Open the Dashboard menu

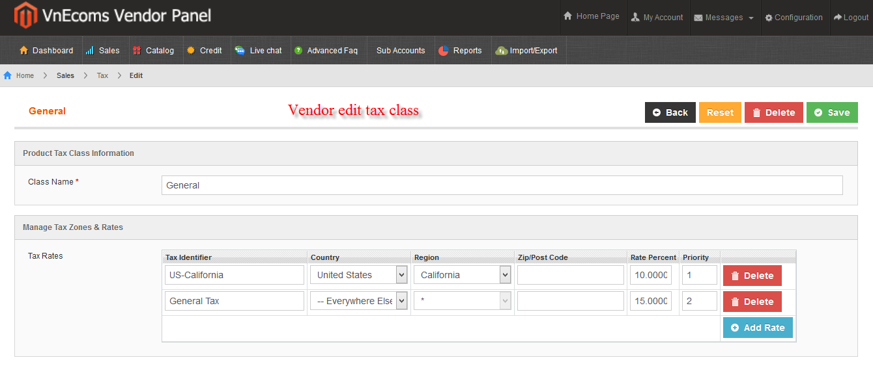[x=46, y=50]
